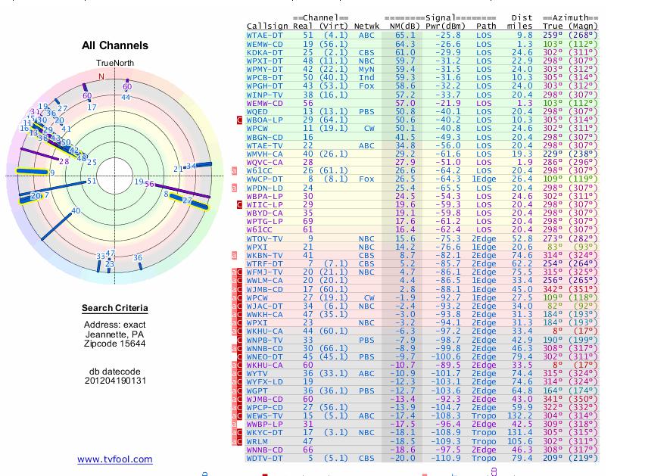
Task: Click the Path column header
Action: coord(486,26)
